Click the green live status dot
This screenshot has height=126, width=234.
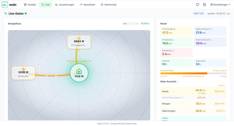pos(26,14)
